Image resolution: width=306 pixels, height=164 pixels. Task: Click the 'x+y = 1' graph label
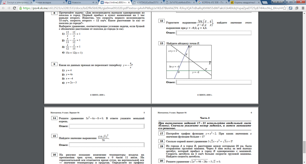coord(172,51)
